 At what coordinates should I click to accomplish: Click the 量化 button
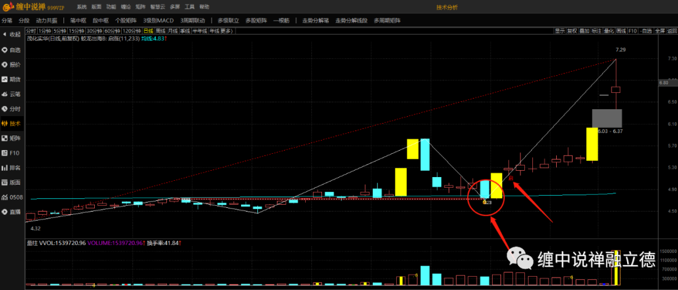click(x=609, y=31)
